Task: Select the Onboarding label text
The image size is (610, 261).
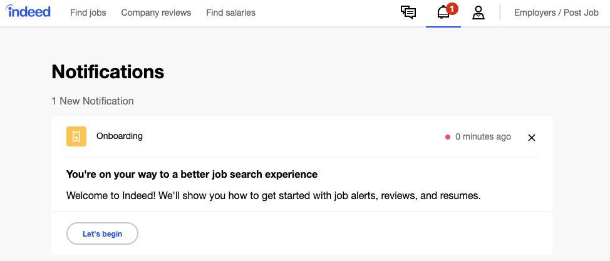Action: tap(120, 136)
